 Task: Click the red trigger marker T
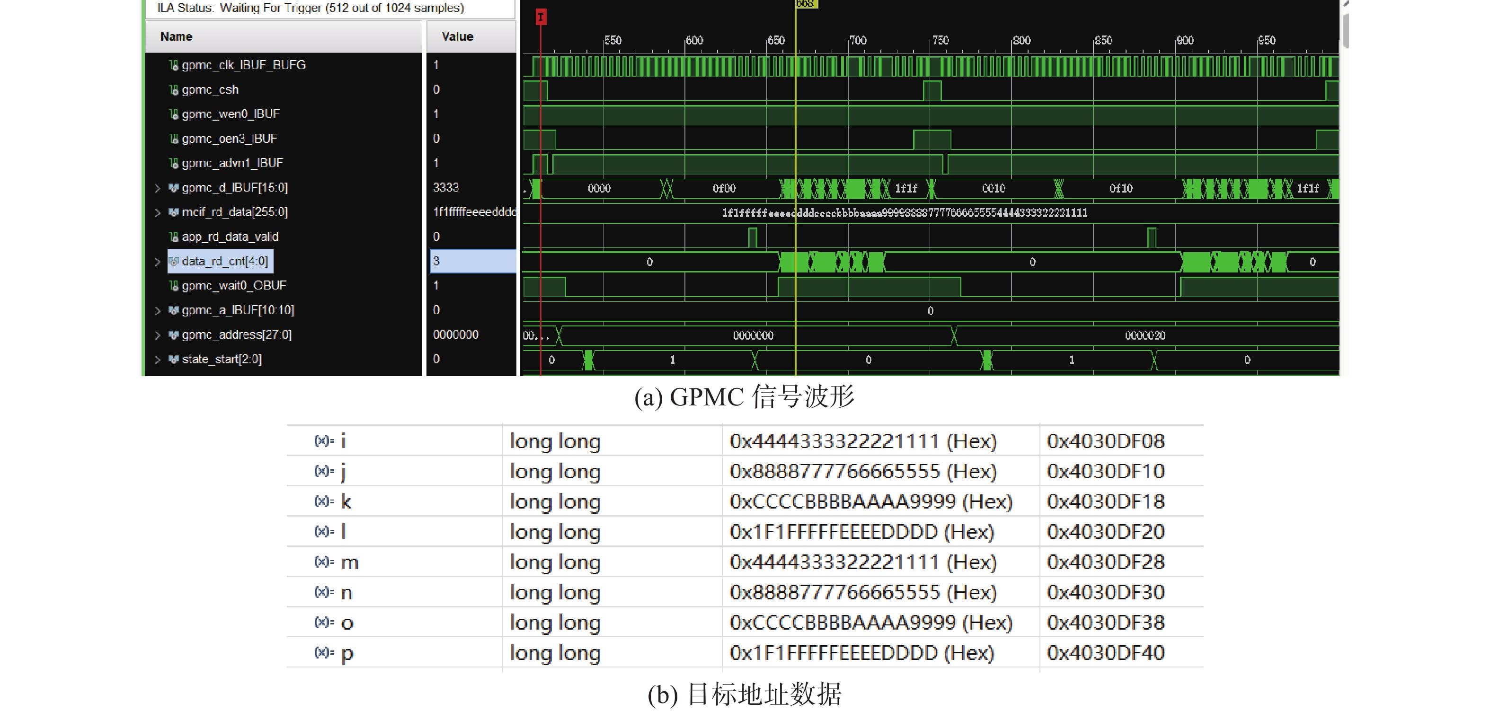541,17
